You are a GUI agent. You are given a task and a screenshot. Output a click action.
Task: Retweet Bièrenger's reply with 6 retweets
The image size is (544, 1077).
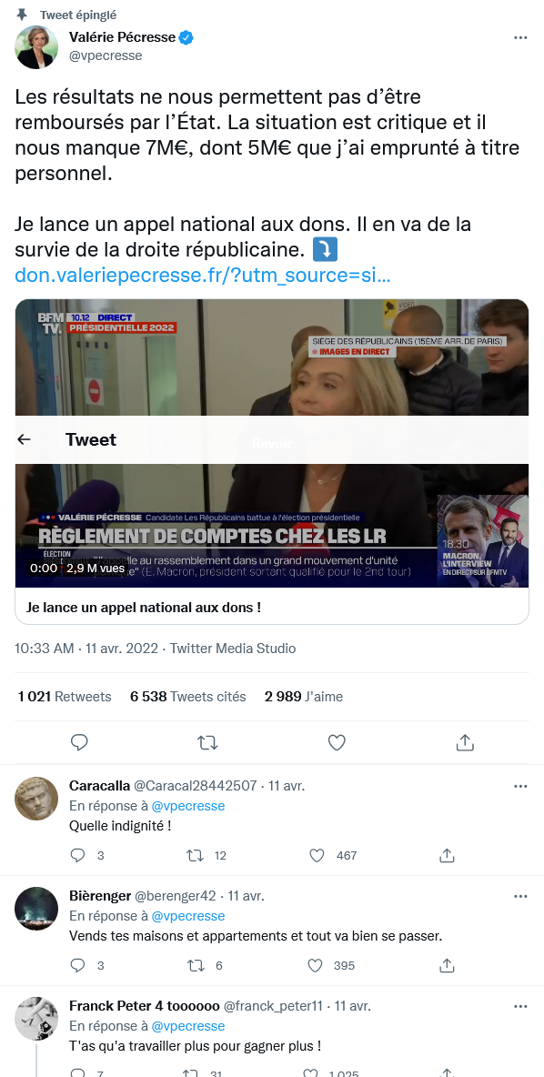tap(196, 965)
